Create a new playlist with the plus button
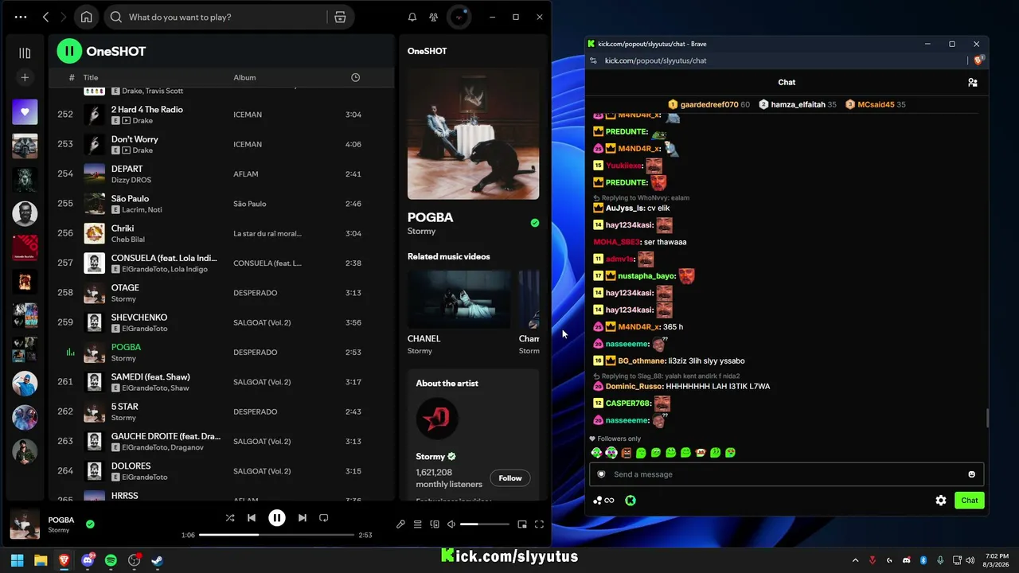The width and height of the screenshot is (1019, 573). pyautogui.click(x=25, y=77)
